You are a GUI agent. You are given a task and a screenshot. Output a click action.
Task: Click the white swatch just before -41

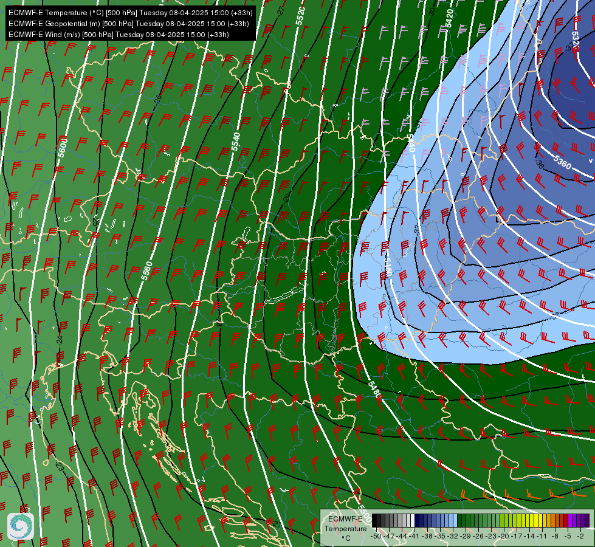coord(413,520)
